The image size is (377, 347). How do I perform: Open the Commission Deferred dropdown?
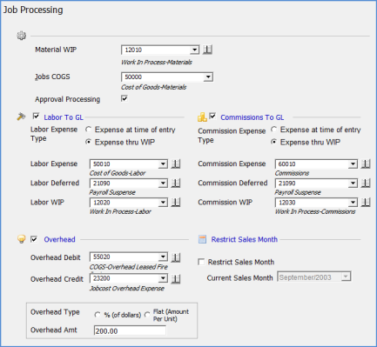coord(353,183)
